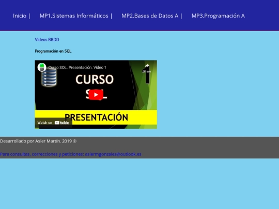Play the Curso SQL YouTube video
This screenshot has width=279, height=209.
click(x=96, y=95)
